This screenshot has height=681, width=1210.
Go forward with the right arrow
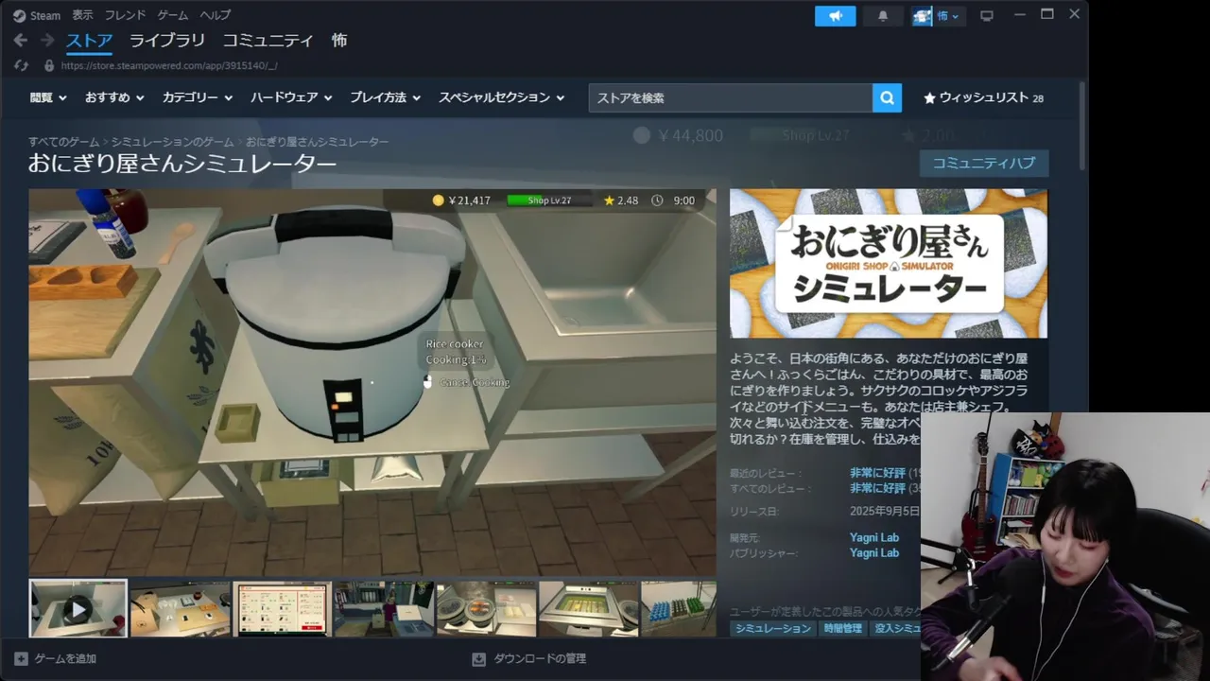[x=47, y=41]
